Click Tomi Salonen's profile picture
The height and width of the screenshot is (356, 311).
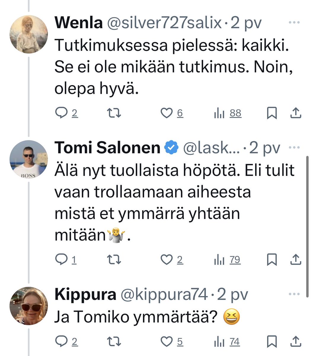(x=29, y=159)
